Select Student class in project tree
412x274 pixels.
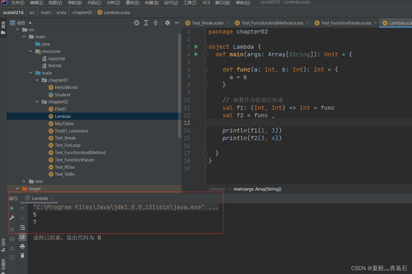point(62,95)
